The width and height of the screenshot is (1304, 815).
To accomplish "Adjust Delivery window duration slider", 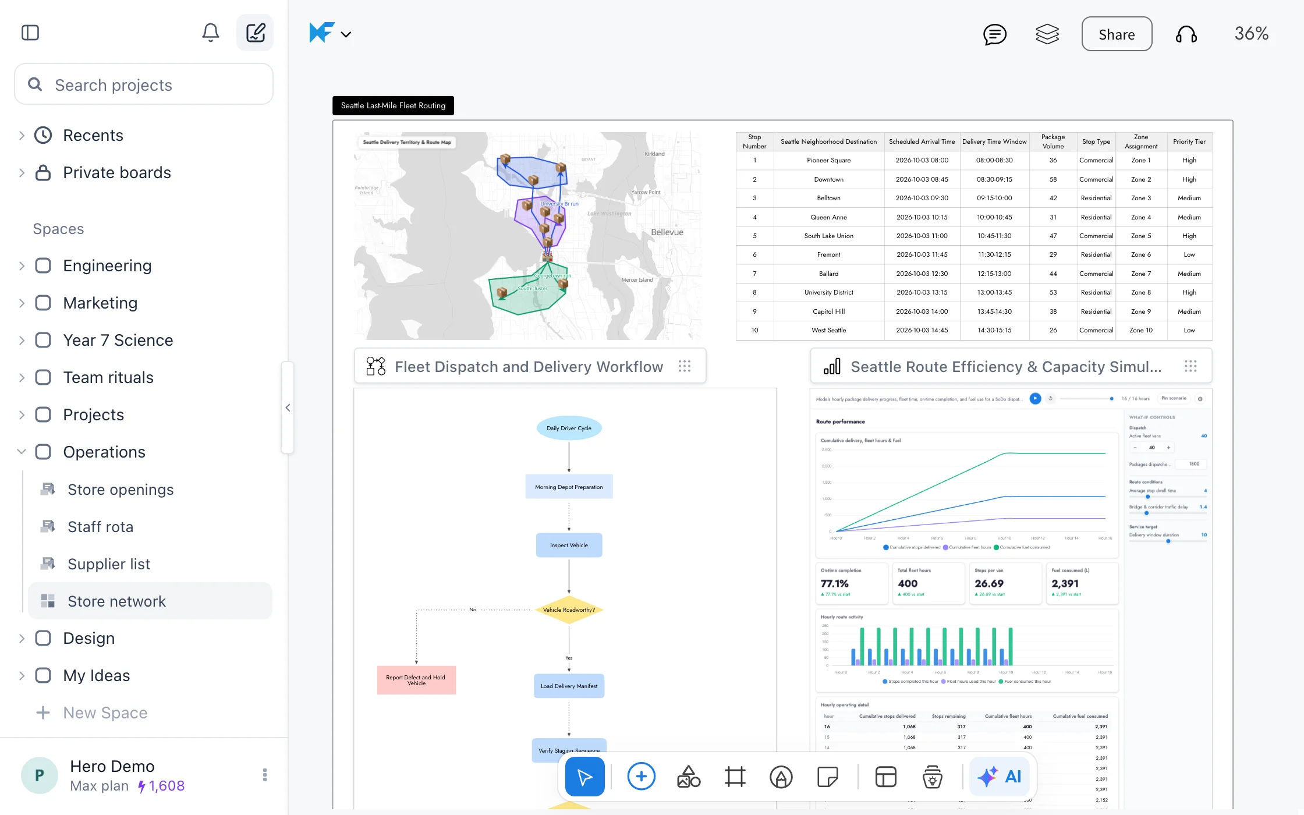I will click(x=1168, y=541).
